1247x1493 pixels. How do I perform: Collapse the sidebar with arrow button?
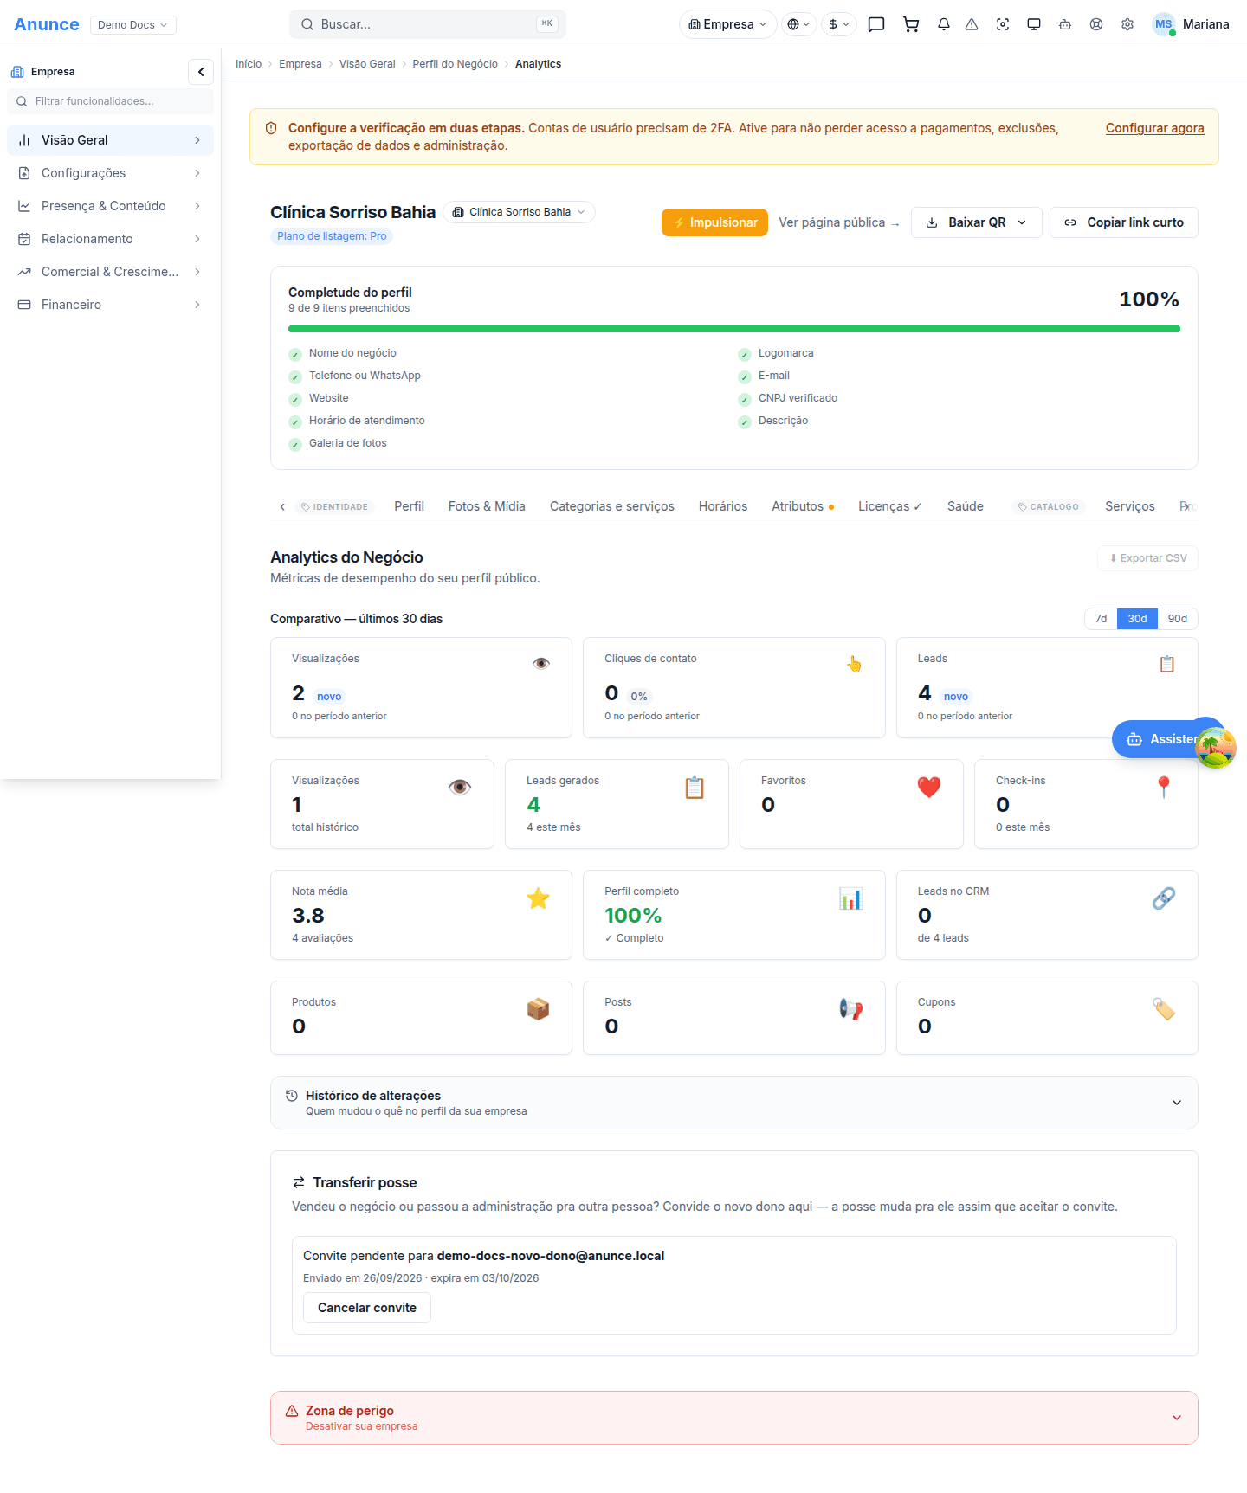click(201, 72)
